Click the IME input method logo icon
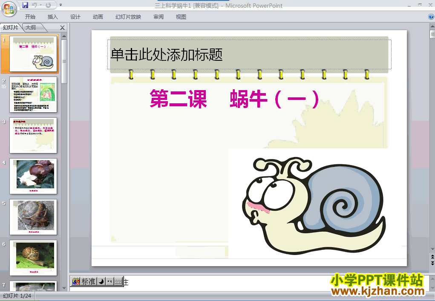The image size is (435, 301). [x=76, y=281]
